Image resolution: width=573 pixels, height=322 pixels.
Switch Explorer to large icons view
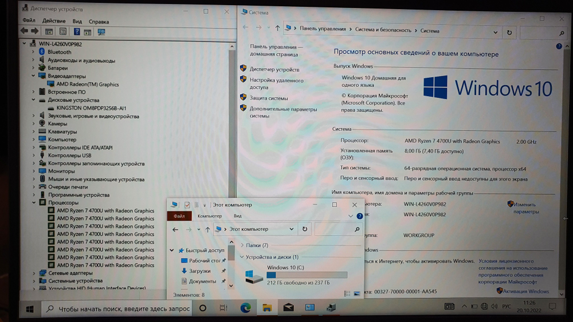(356, 293)
